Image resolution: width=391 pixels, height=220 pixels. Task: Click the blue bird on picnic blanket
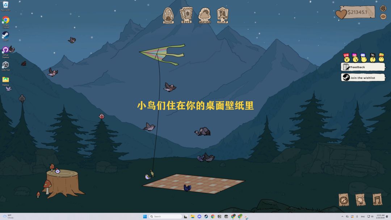(187, 187)
